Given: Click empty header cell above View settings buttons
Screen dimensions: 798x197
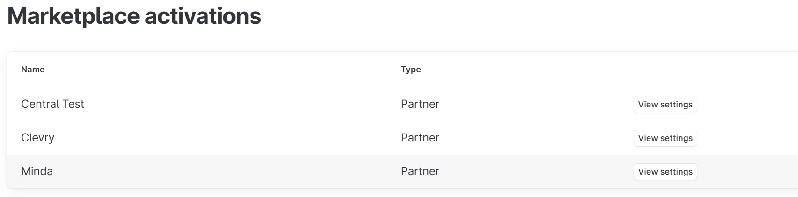Looking at the screenshot, I should tap(665, 70).
